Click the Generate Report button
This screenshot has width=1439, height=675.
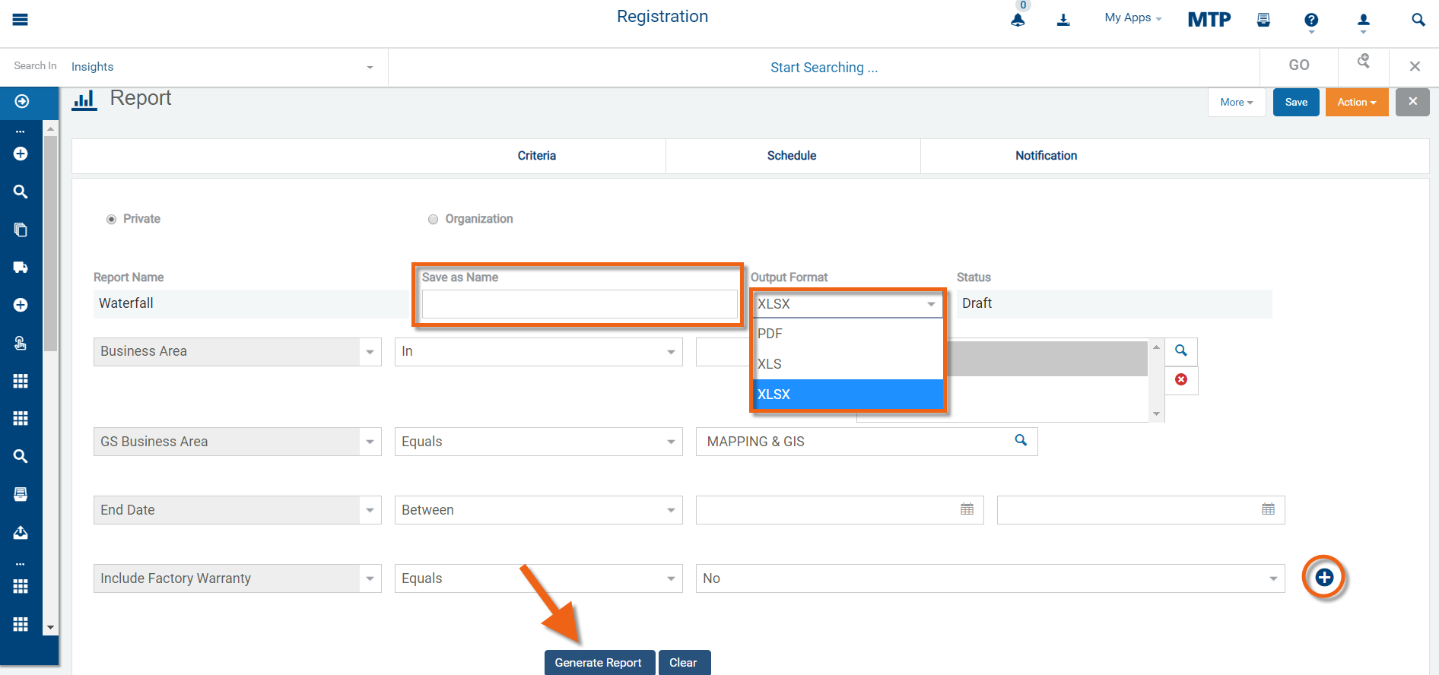[x=598, y=662]
